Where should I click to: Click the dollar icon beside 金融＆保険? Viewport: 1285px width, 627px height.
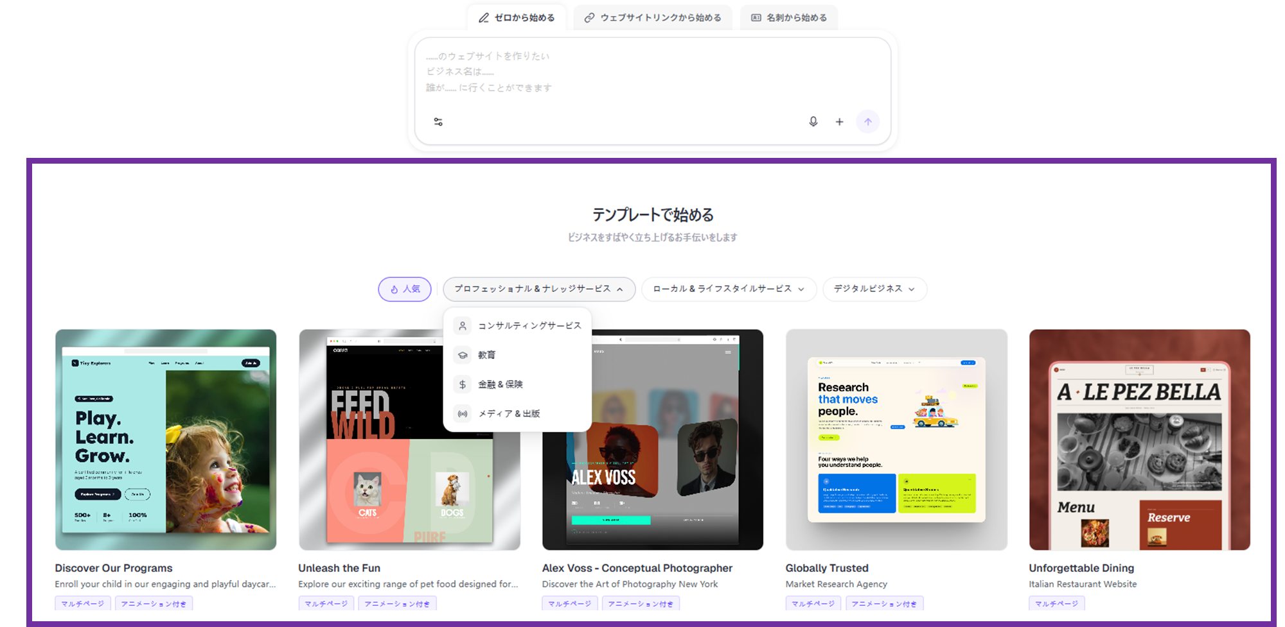463,384
